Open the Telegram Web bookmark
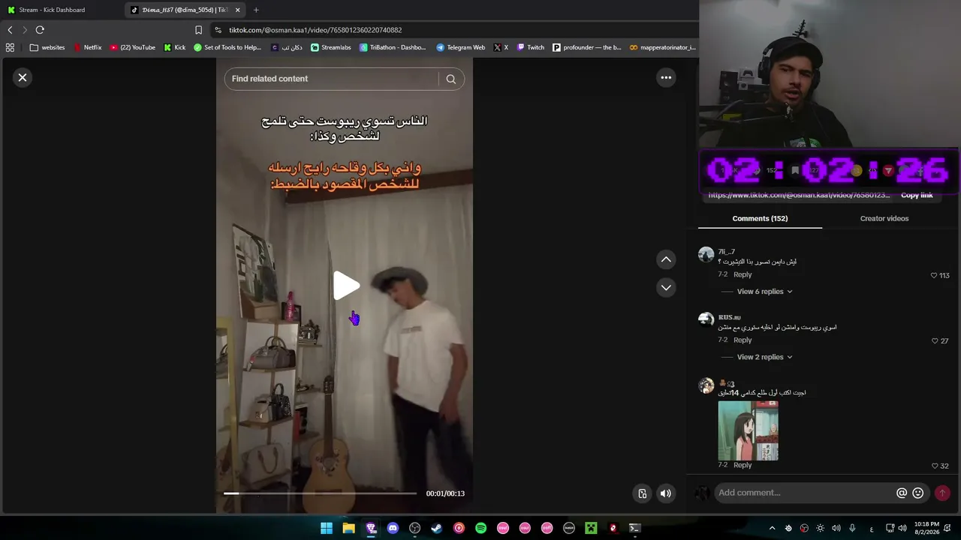The image size is (961, 540). click(x=461, y=47)
